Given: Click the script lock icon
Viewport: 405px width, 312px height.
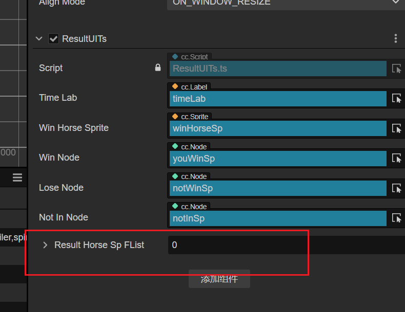Looking at the screenshot, I should (158, 68).
